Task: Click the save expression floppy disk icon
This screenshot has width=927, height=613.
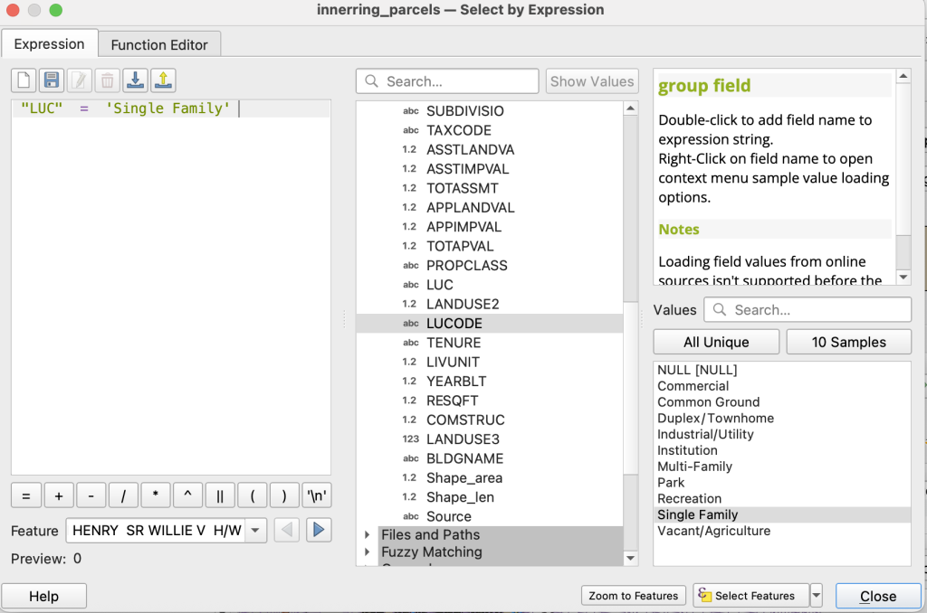Action: pyautogui.click(x=52, y=80)
